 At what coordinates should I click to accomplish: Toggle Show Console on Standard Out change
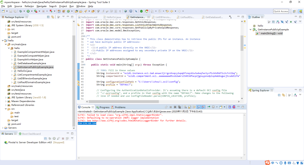point(199,107)
